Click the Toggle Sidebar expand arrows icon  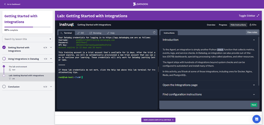258,16
